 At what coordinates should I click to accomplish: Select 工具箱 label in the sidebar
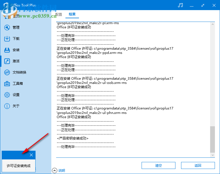(18, 84)
